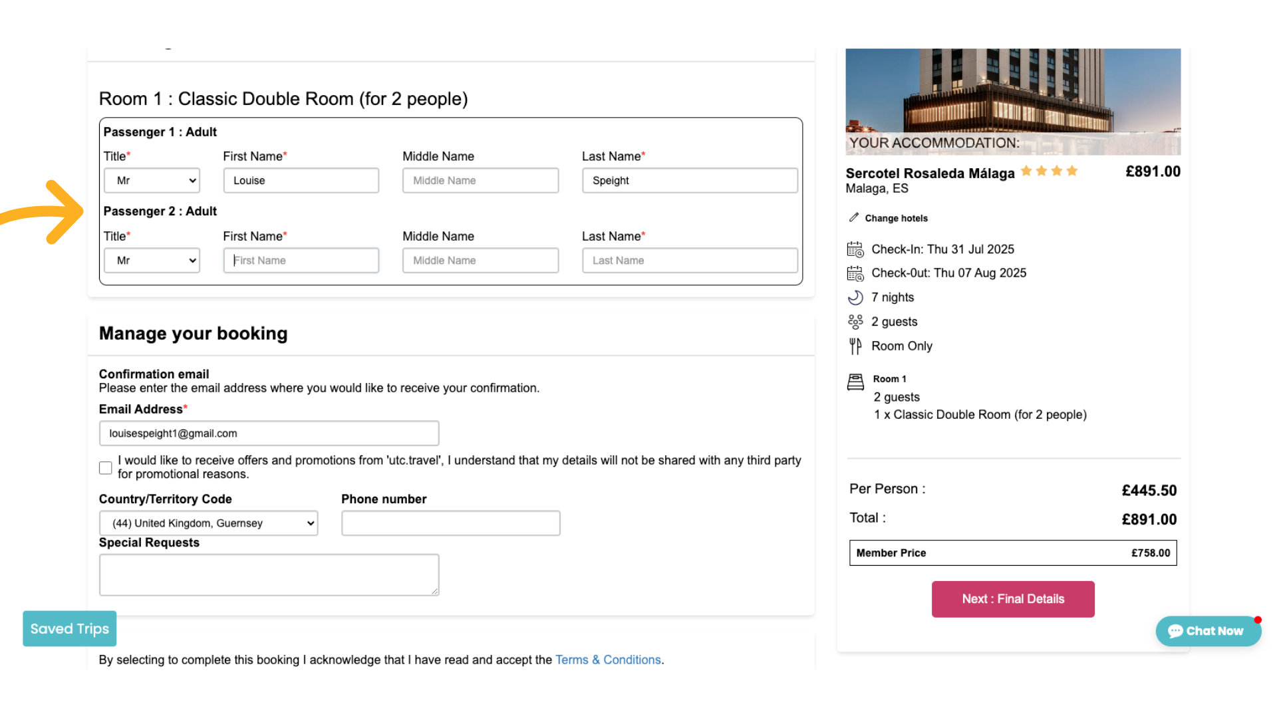Select the Check-Out calendar icon

pos(855,273)
